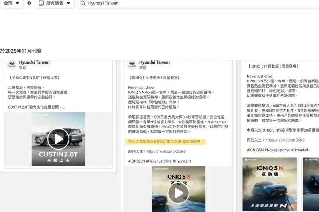Play the IONIQ 5 N video
Viewport: 319px width, 212px height.
pos(178,193)
